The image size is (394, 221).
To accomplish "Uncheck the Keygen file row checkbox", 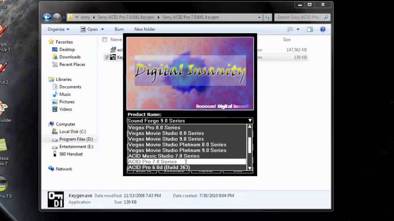I will (107, 57).
